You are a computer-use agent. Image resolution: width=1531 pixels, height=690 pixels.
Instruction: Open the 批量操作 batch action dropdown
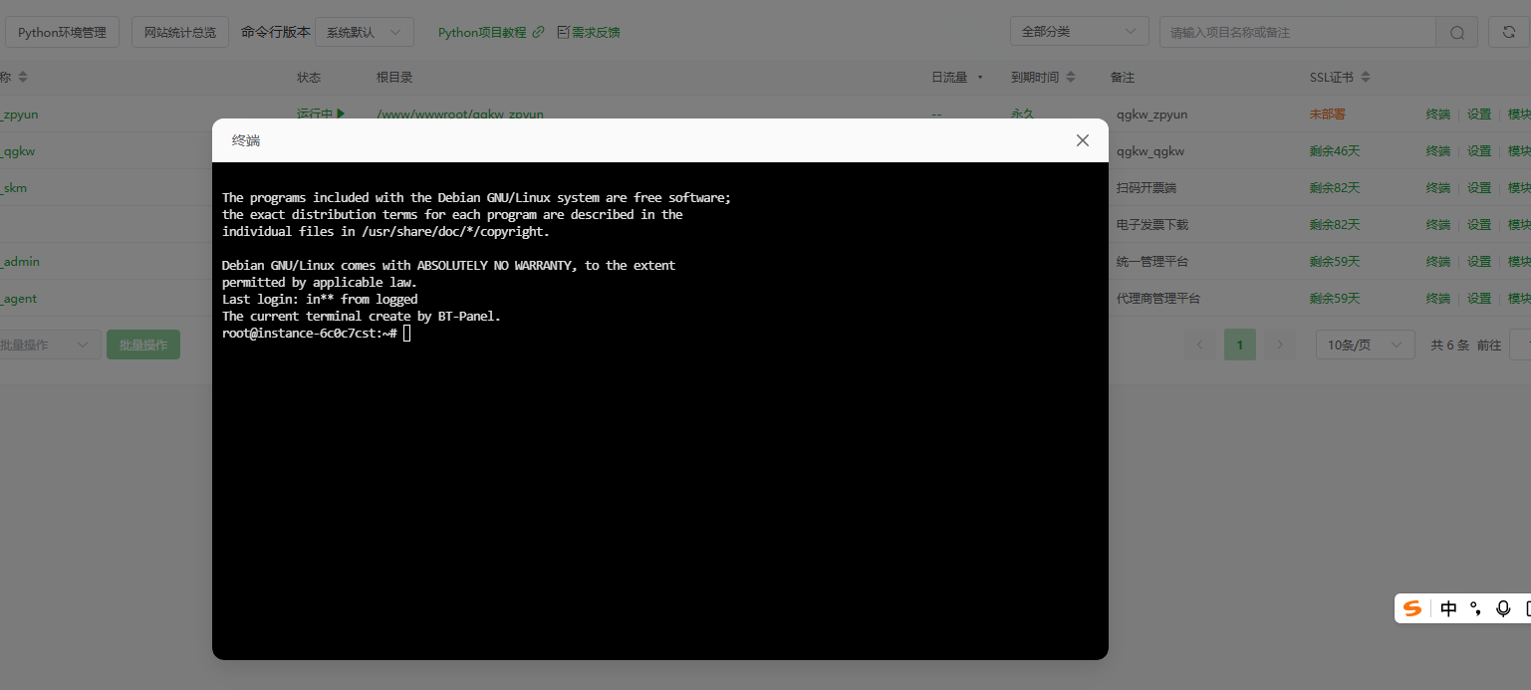[x=50, y=345]
